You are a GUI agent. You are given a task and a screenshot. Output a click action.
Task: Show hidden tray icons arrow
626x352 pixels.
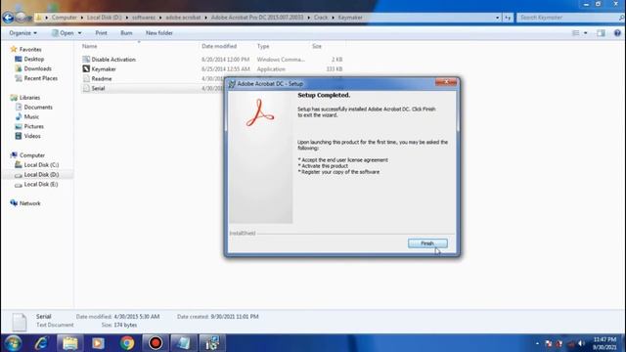(x=537, y=343)
